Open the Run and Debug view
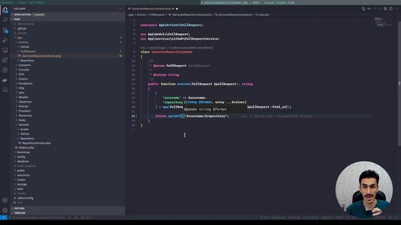 point(5,40)
